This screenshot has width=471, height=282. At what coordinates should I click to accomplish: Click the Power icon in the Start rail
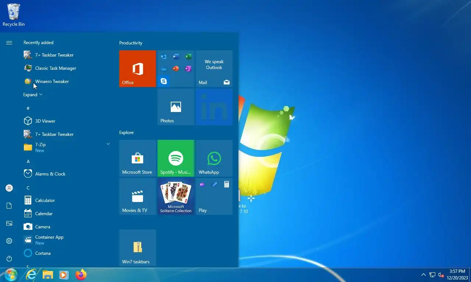tap(9, 258)
